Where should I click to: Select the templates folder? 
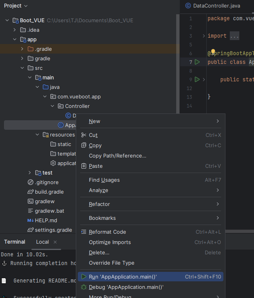(x=63, y=154)
